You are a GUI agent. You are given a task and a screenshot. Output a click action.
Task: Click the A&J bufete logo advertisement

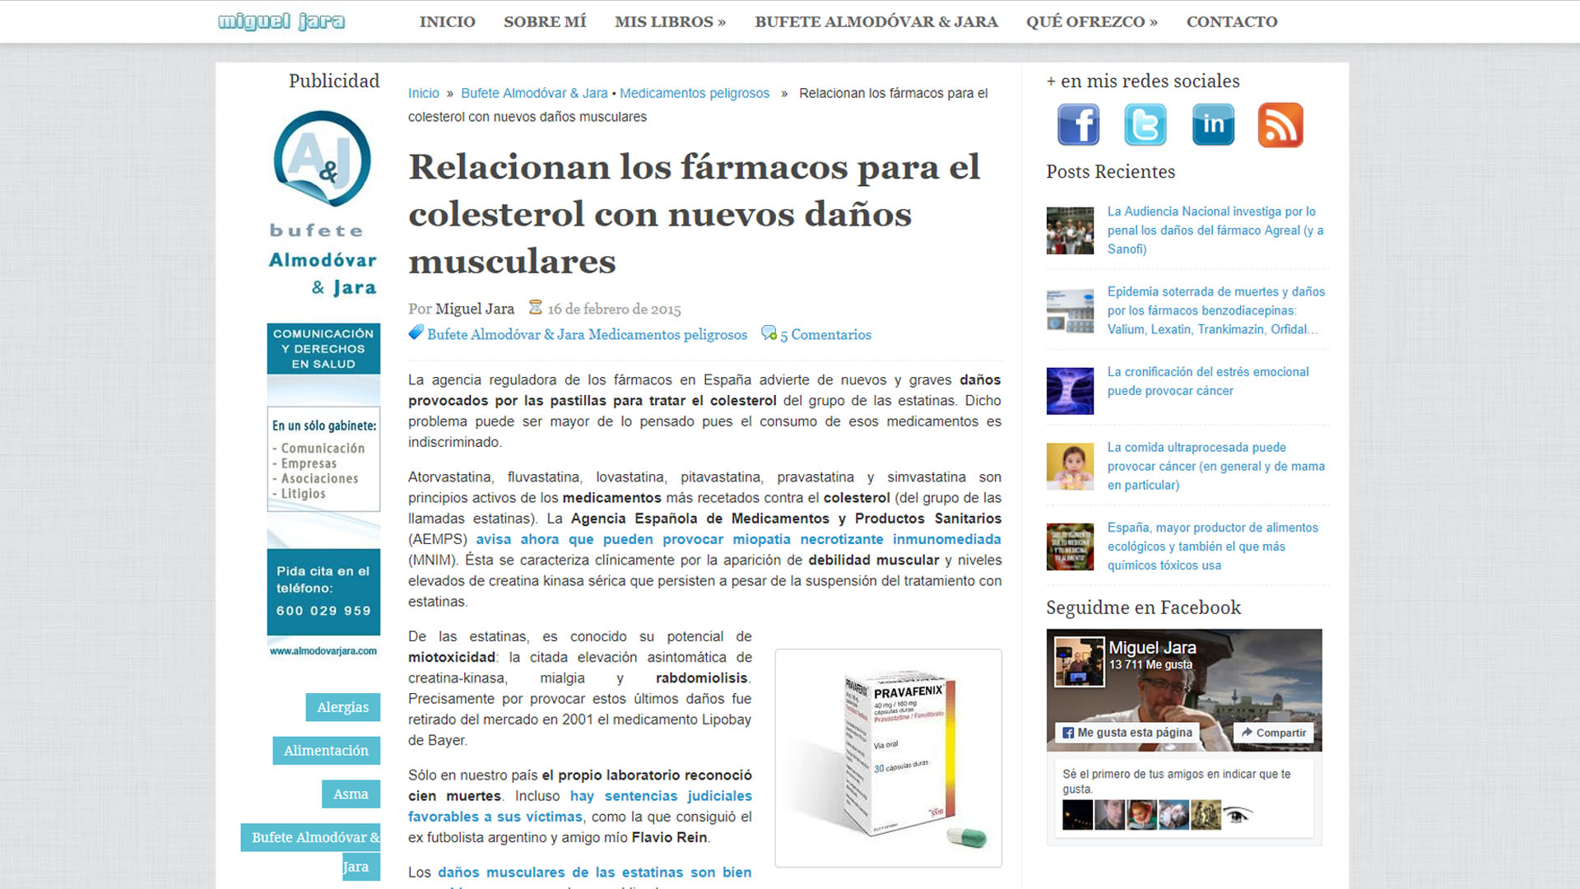[x=323, y=204]
